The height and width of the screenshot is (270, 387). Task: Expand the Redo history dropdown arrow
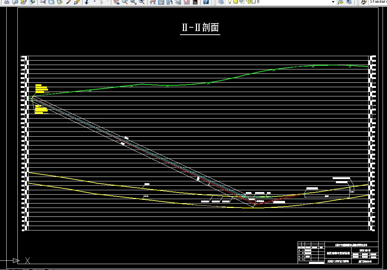coord(108,2)
